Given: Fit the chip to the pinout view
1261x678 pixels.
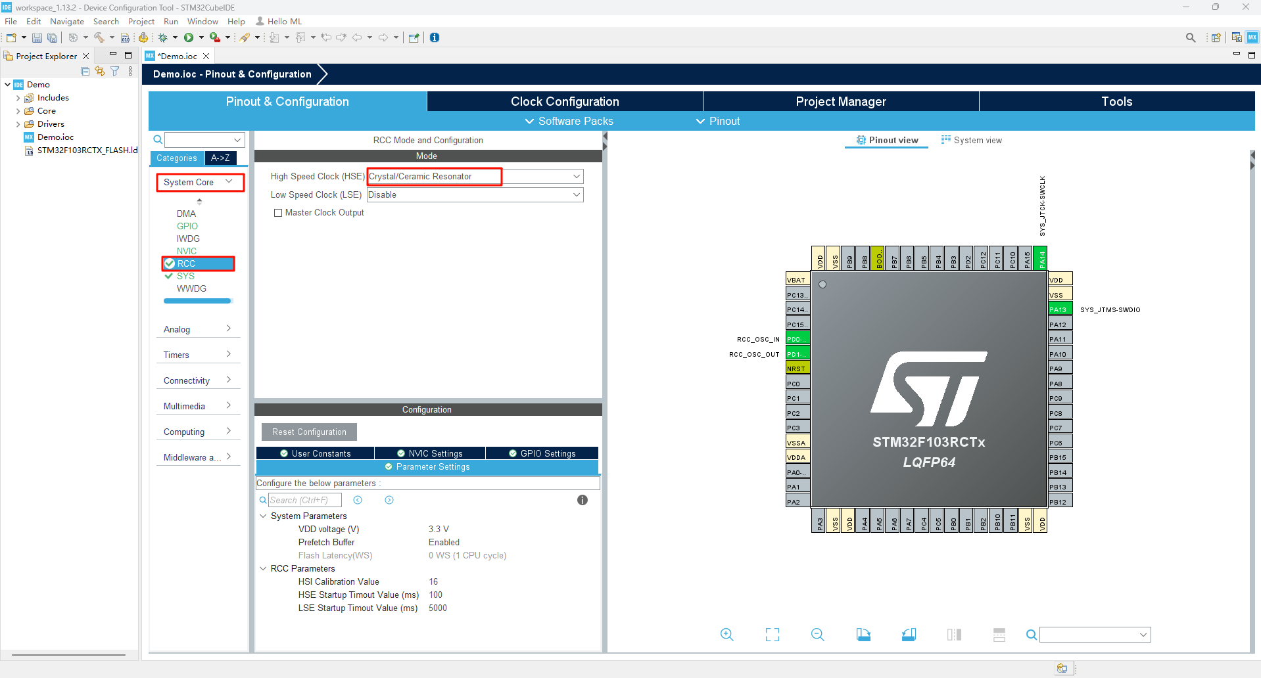Looking at the screenshot, I should (x=773, y=635).
